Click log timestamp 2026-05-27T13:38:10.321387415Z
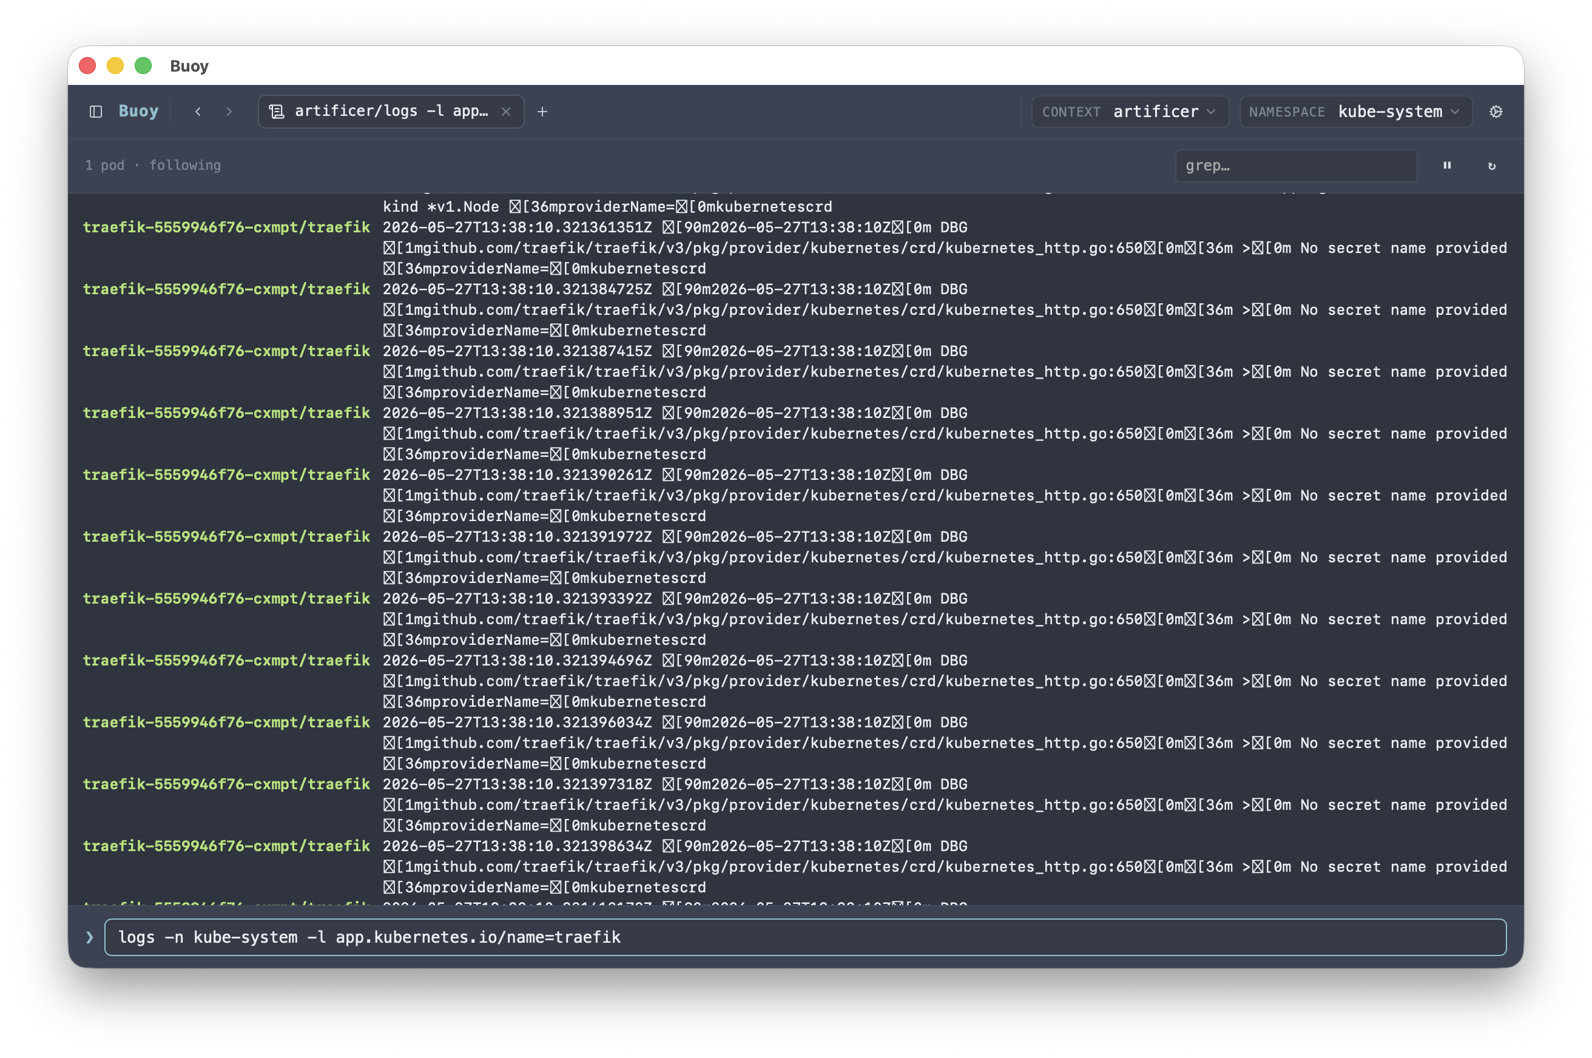 pyautogui.click(x=518, y=351)
